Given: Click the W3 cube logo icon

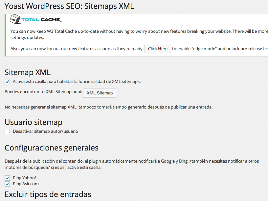Looking at the screenshot, I should point(15,19).
